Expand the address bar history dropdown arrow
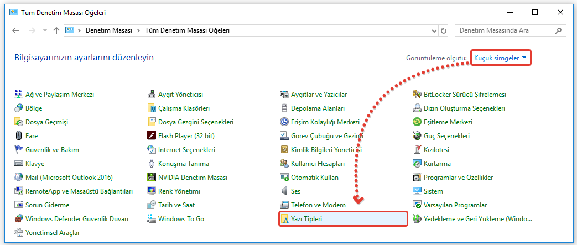This screenshot has width=577, height=245. [x=433, y=31]
